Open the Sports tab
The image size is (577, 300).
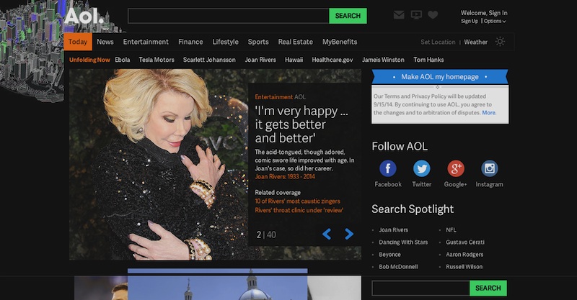258,42
